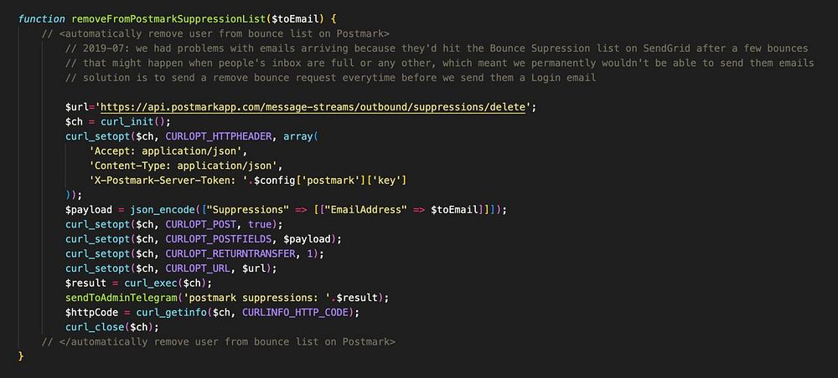Screen dimensions: 838x378
Task: Click the $payload variable assignment
Action: click(89, 210)
